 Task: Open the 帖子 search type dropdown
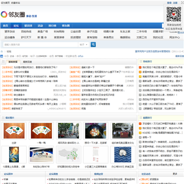84,44
